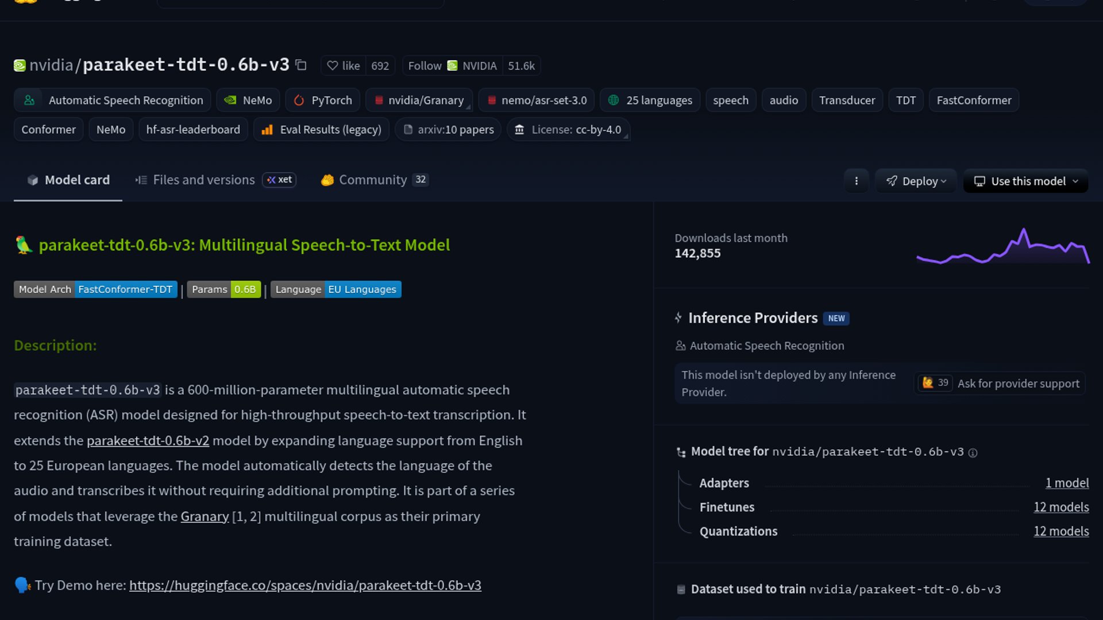Open the nvidia/Granary dataset tag

click(x=419, y=100)
